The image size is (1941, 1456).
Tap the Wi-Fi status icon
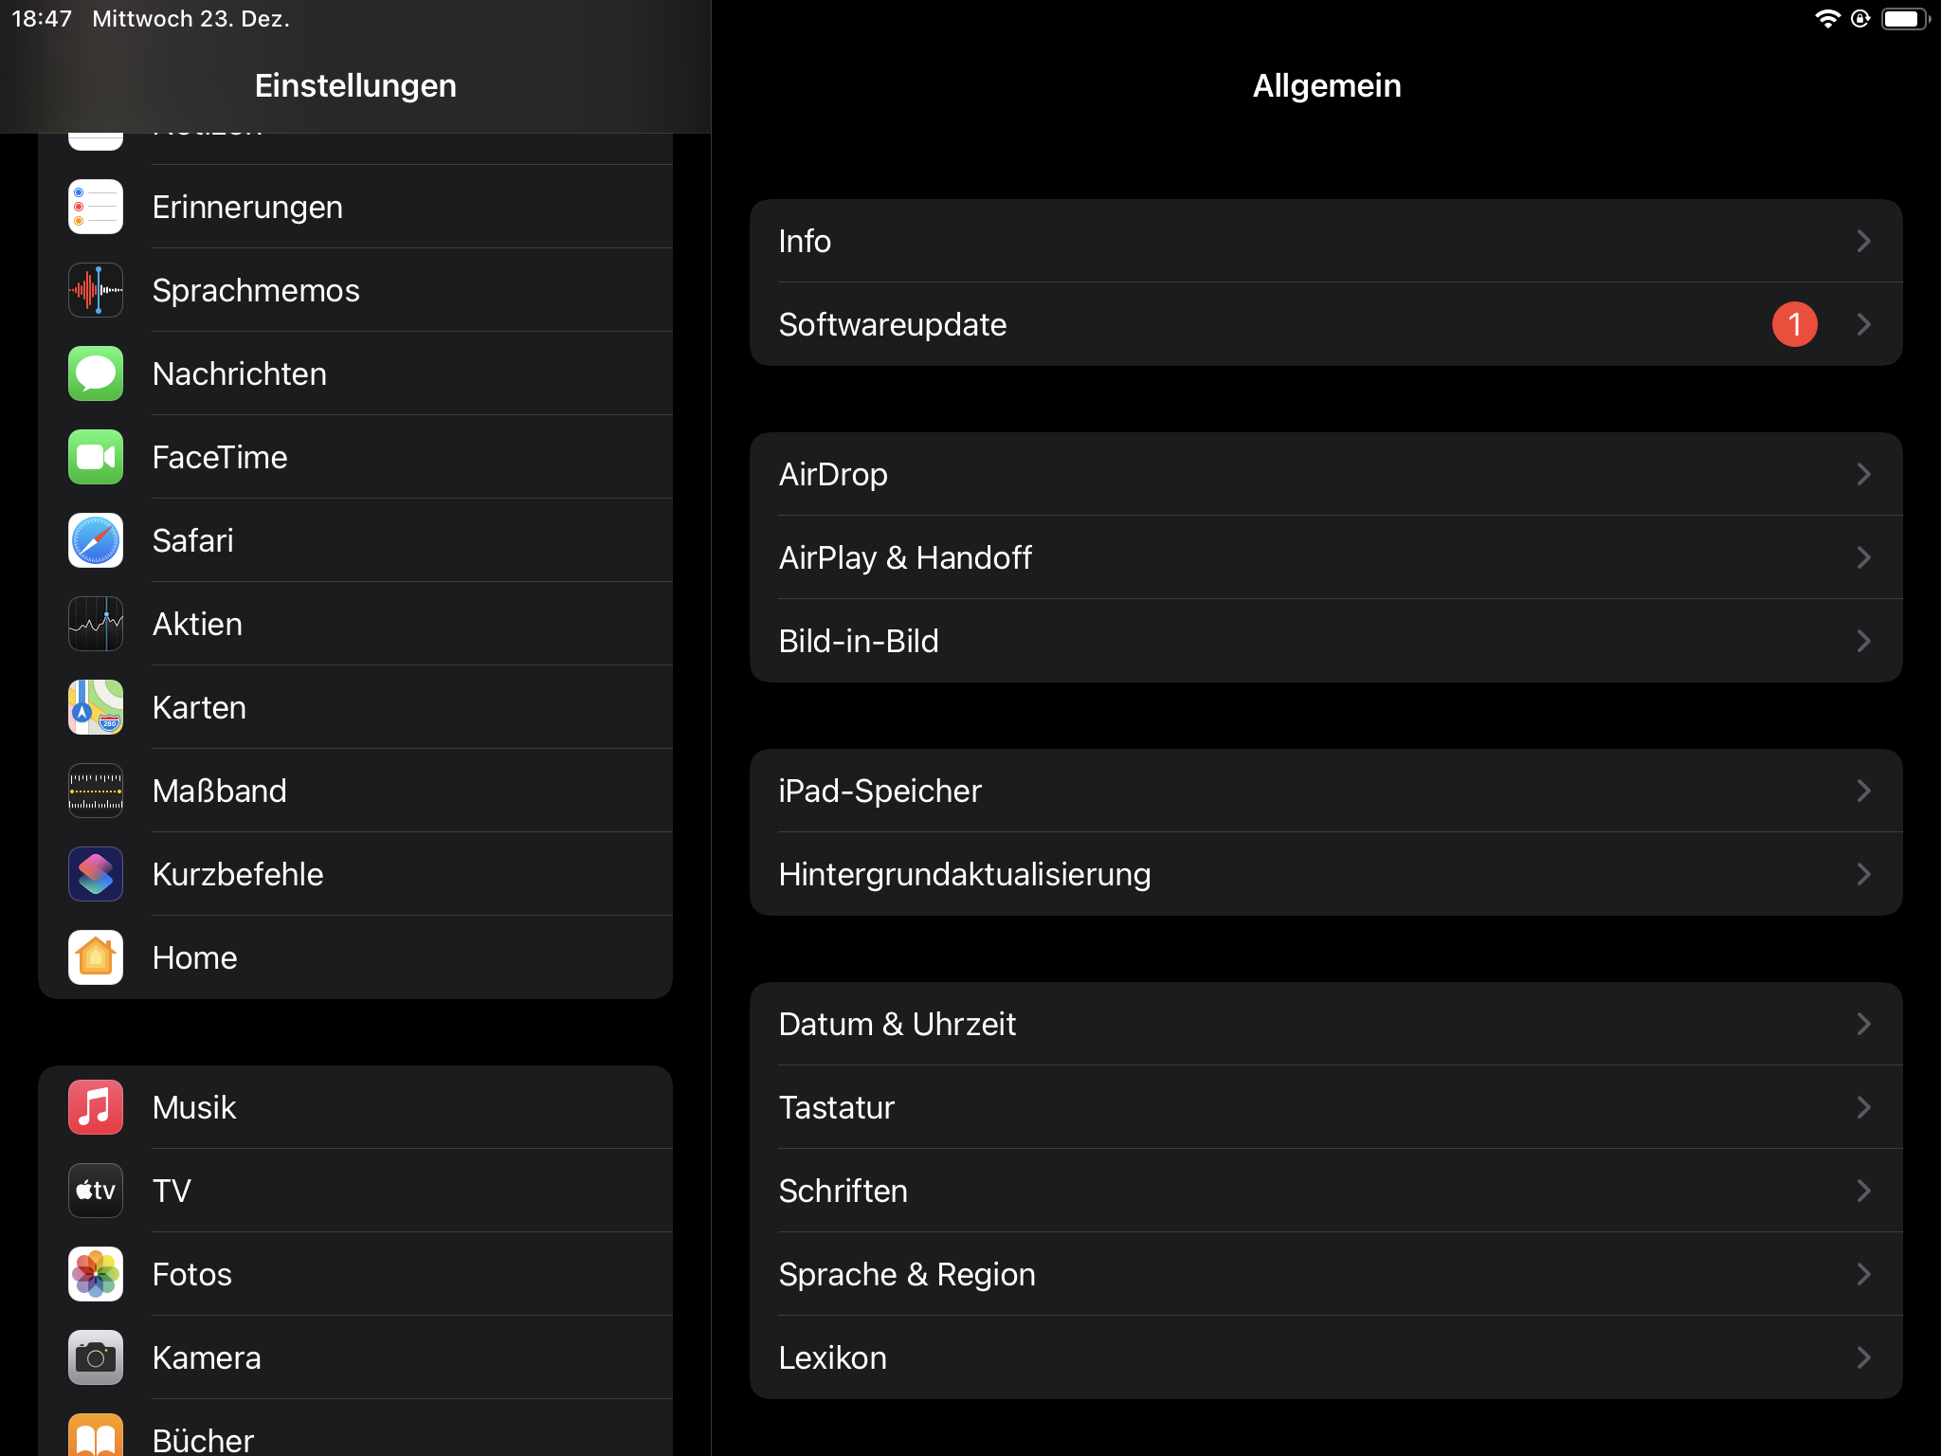click(x=1826, y=19)
